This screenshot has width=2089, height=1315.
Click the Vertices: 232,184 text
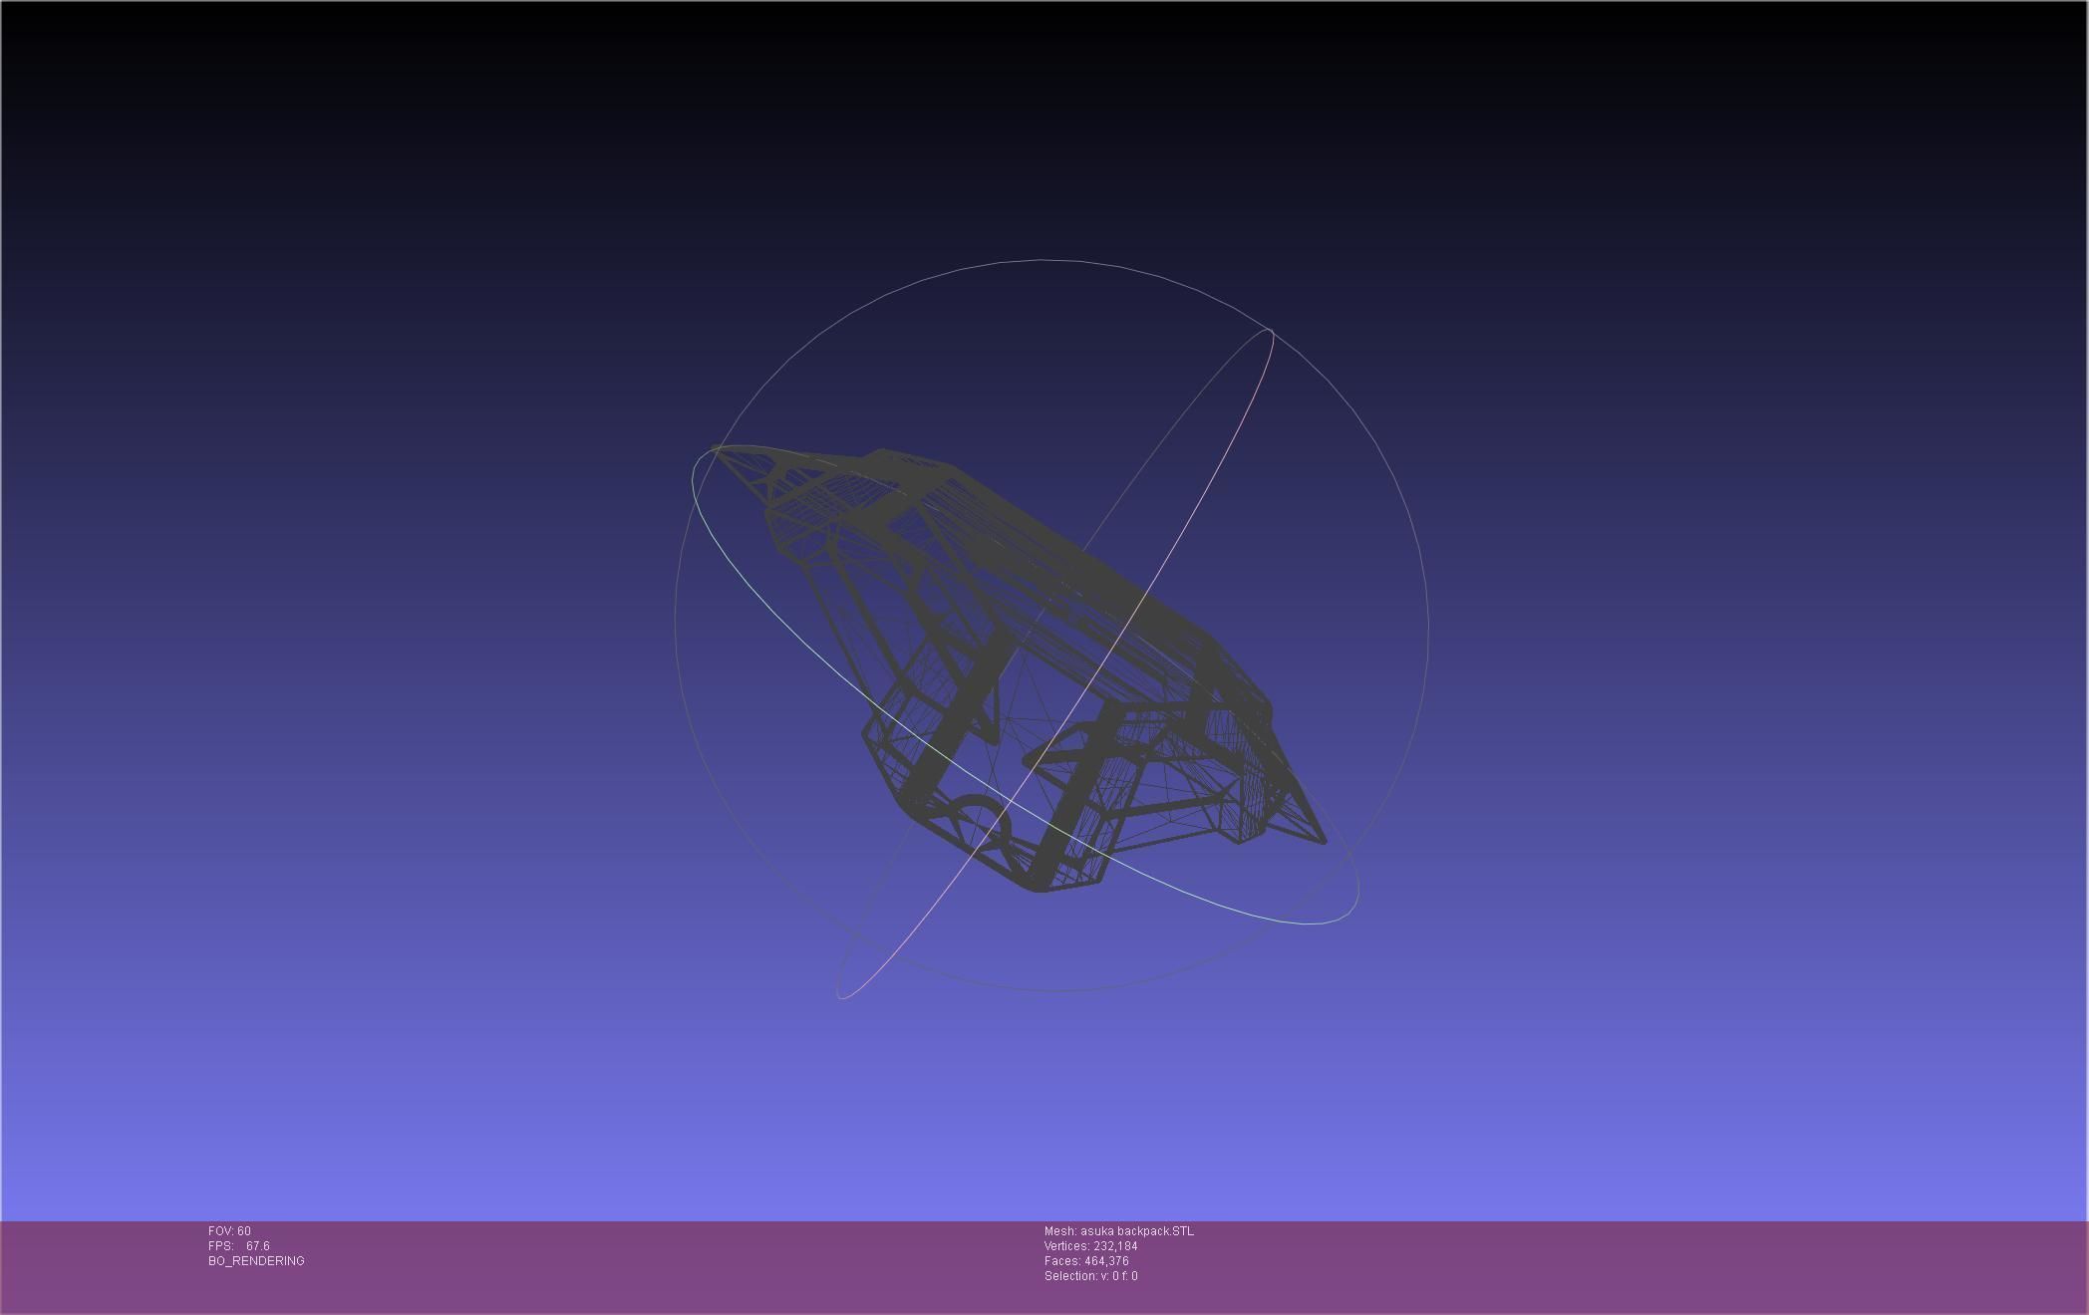(1090, 1246)
